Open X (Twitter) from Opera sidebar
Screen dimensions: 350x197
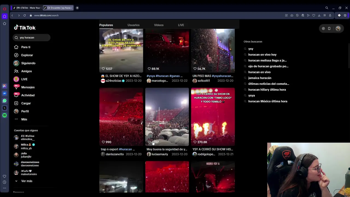point(4,108)
